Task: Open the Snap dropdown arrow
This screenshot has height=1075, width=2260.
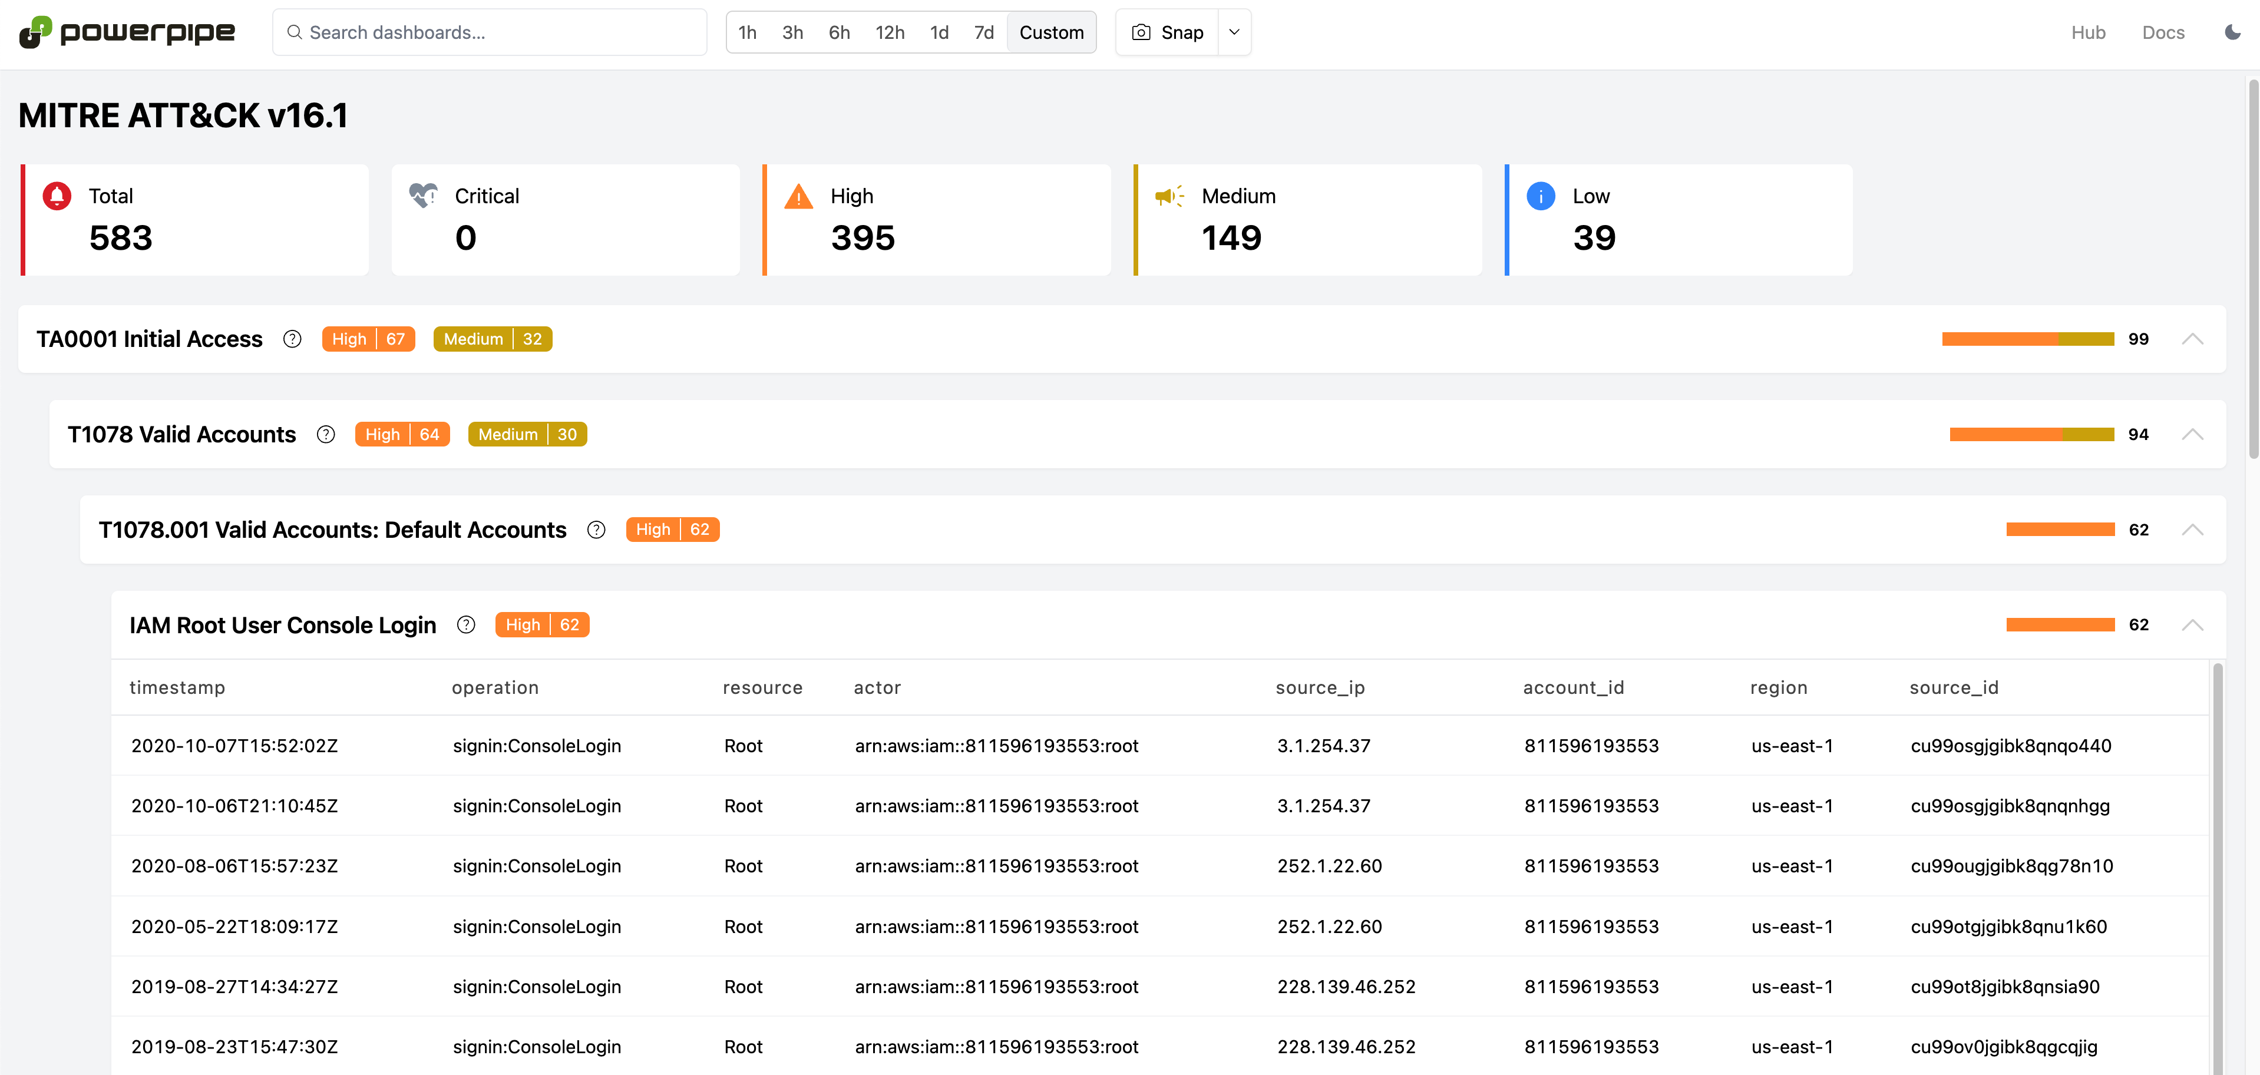Action: (x=1234, y=32)
